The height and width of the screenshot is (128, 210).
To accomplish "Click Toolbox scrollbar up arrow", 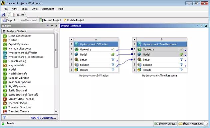I will pos(56,31).
